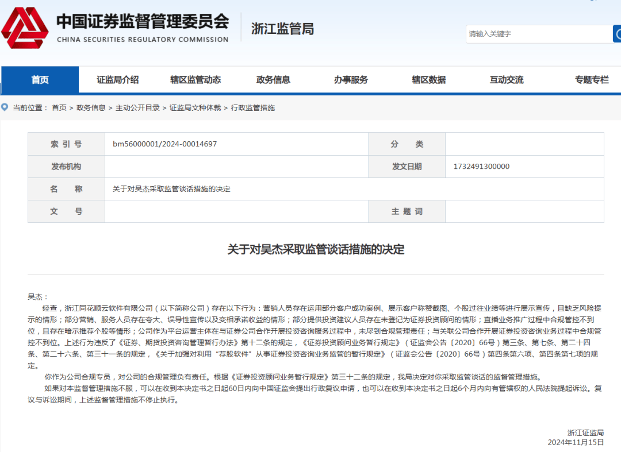Screen dimensions: 621x452
Task: Focus the keyword search input field
Action: 539,34
